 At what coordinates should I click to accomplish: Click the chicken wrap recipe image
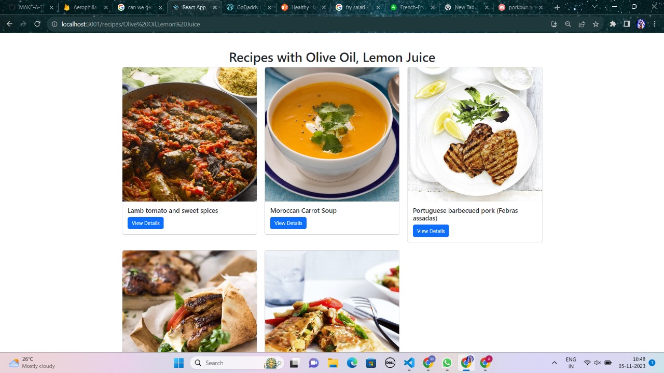click(190, 302)
